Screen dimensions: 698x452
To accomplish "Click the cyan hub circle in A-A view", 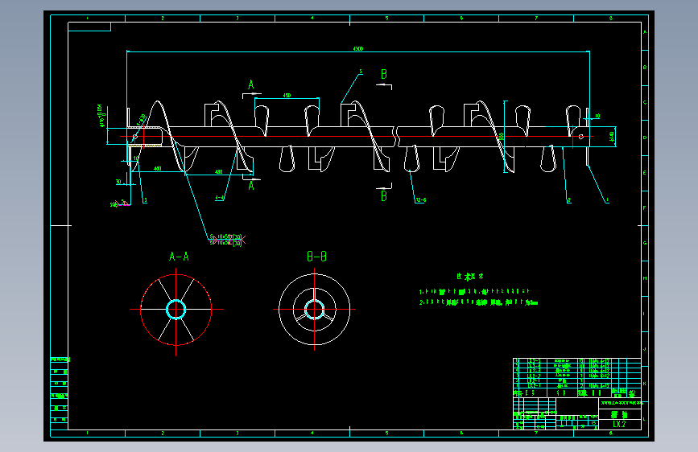I will [176, 309].
